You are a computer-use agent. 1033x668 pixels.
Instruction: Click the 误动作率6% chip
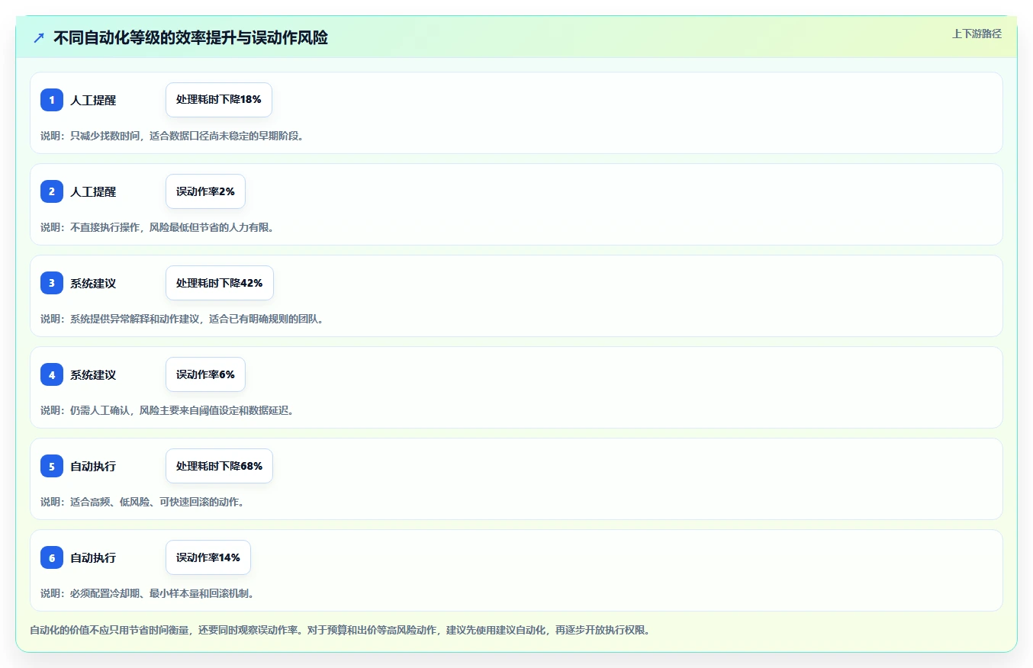pos(205,374)
